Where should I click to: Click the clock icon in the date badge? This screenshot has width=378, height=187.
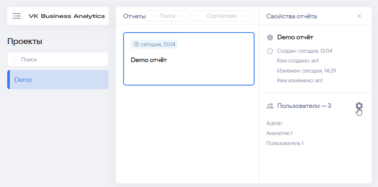[136, 44]
